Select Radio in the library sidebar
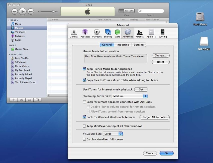The width and height of the screenshot is (213, 163). 18,40
